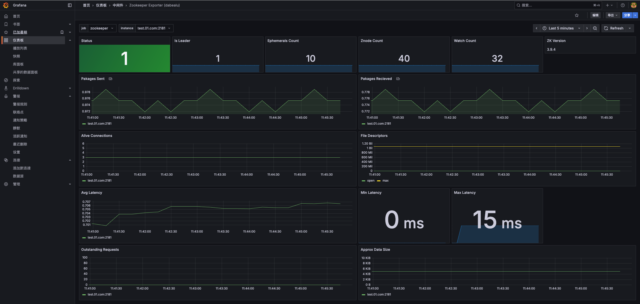Click the search input field
Viewport: 640px width, 304px height.
click(558, 5)
